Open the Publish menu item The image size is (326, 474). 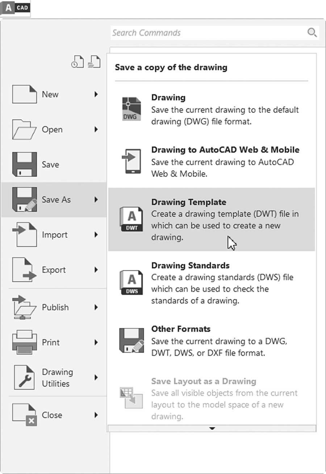pyautogui.click(x=54, y=307)
